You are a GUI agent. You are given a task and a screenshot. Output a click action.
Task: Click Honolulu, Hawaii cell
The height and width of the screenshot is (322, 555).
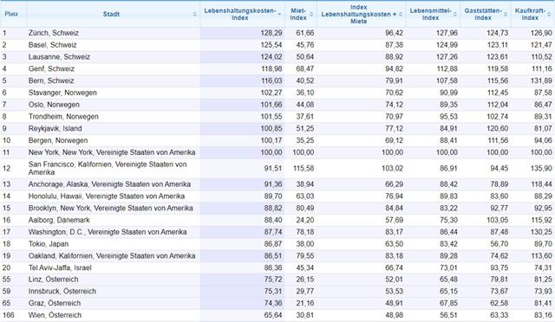click(x=114, y=196)
